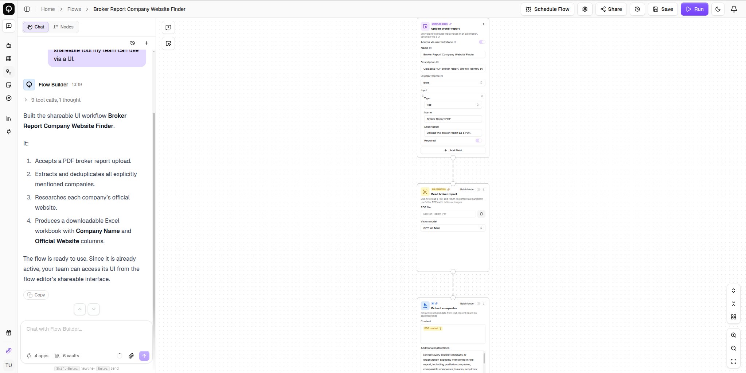Save the flow
The image size is (746, 373).
pos(663,9)
